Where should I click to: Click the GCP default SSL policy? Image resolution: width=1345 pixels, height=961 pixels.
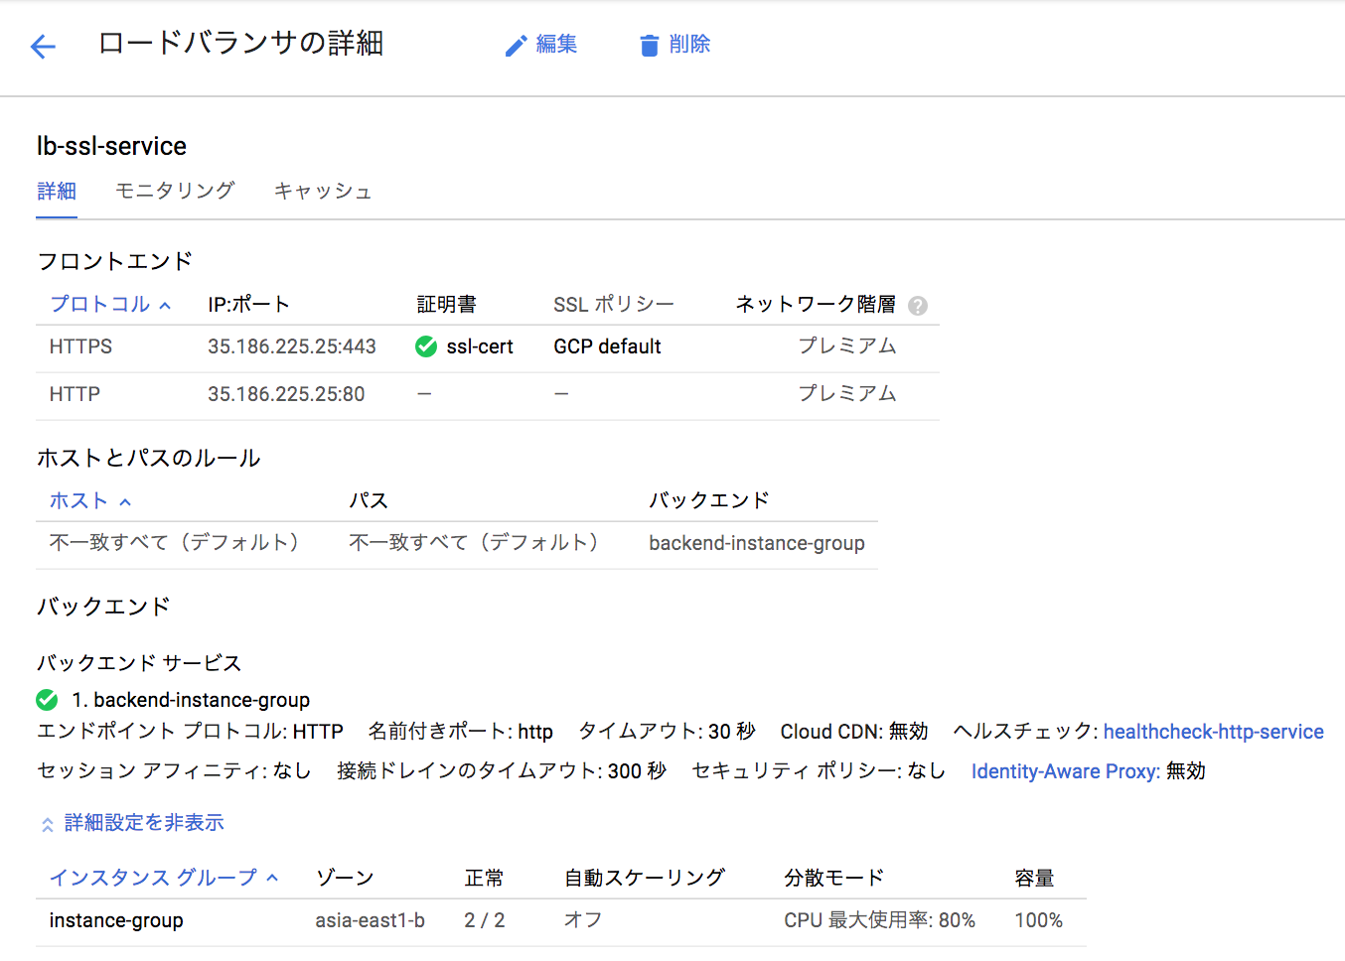[x=607, y=346]
